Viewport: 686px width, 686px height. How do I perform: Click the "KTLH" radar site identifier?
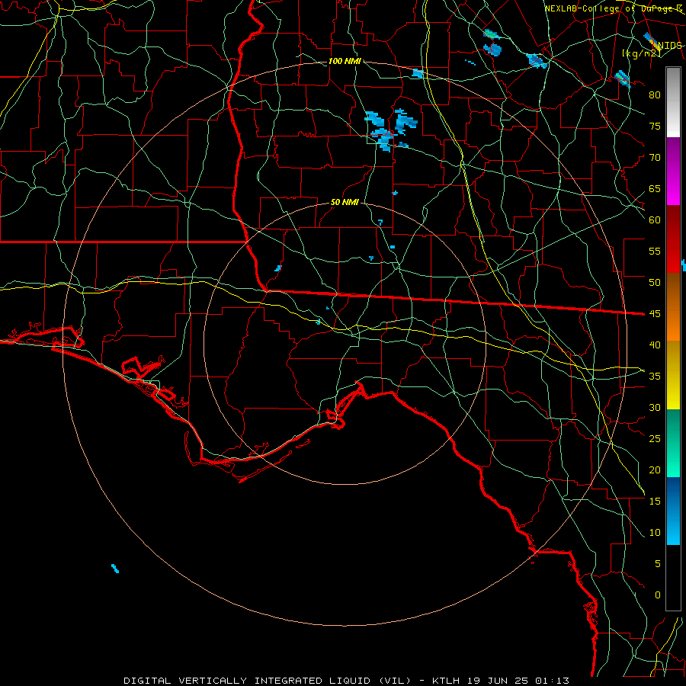(447, 681)
